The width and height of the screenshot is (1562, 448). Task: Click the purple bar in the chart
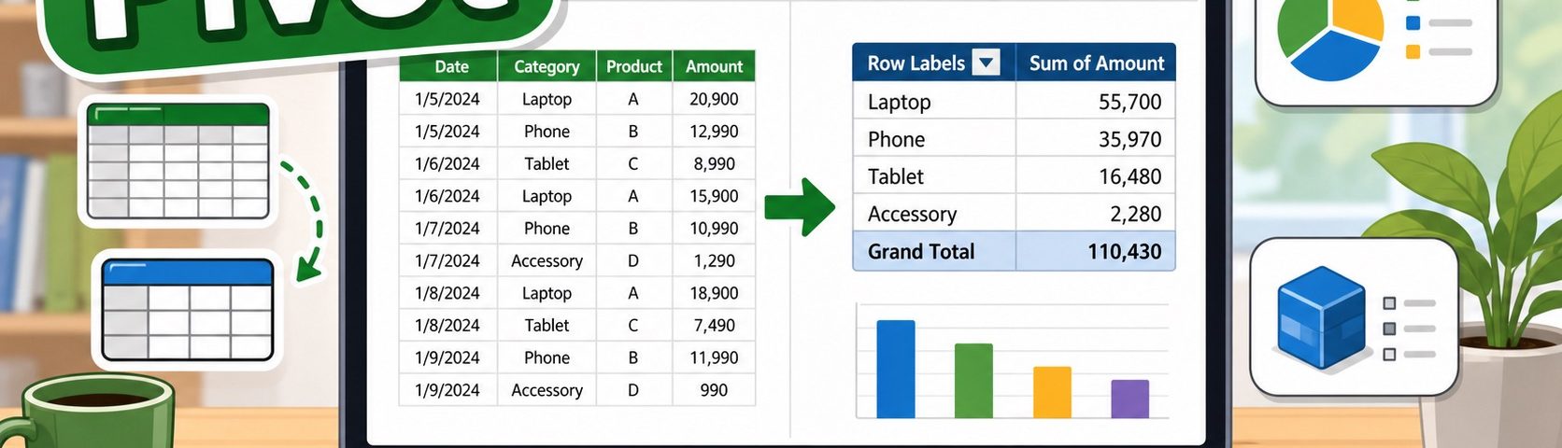point(1129,399)
